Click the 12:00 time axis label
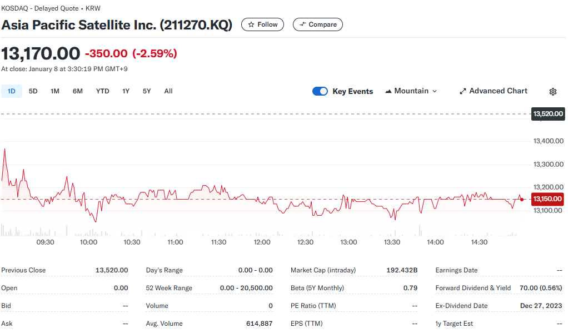The image size is (568, 333). 262,242
